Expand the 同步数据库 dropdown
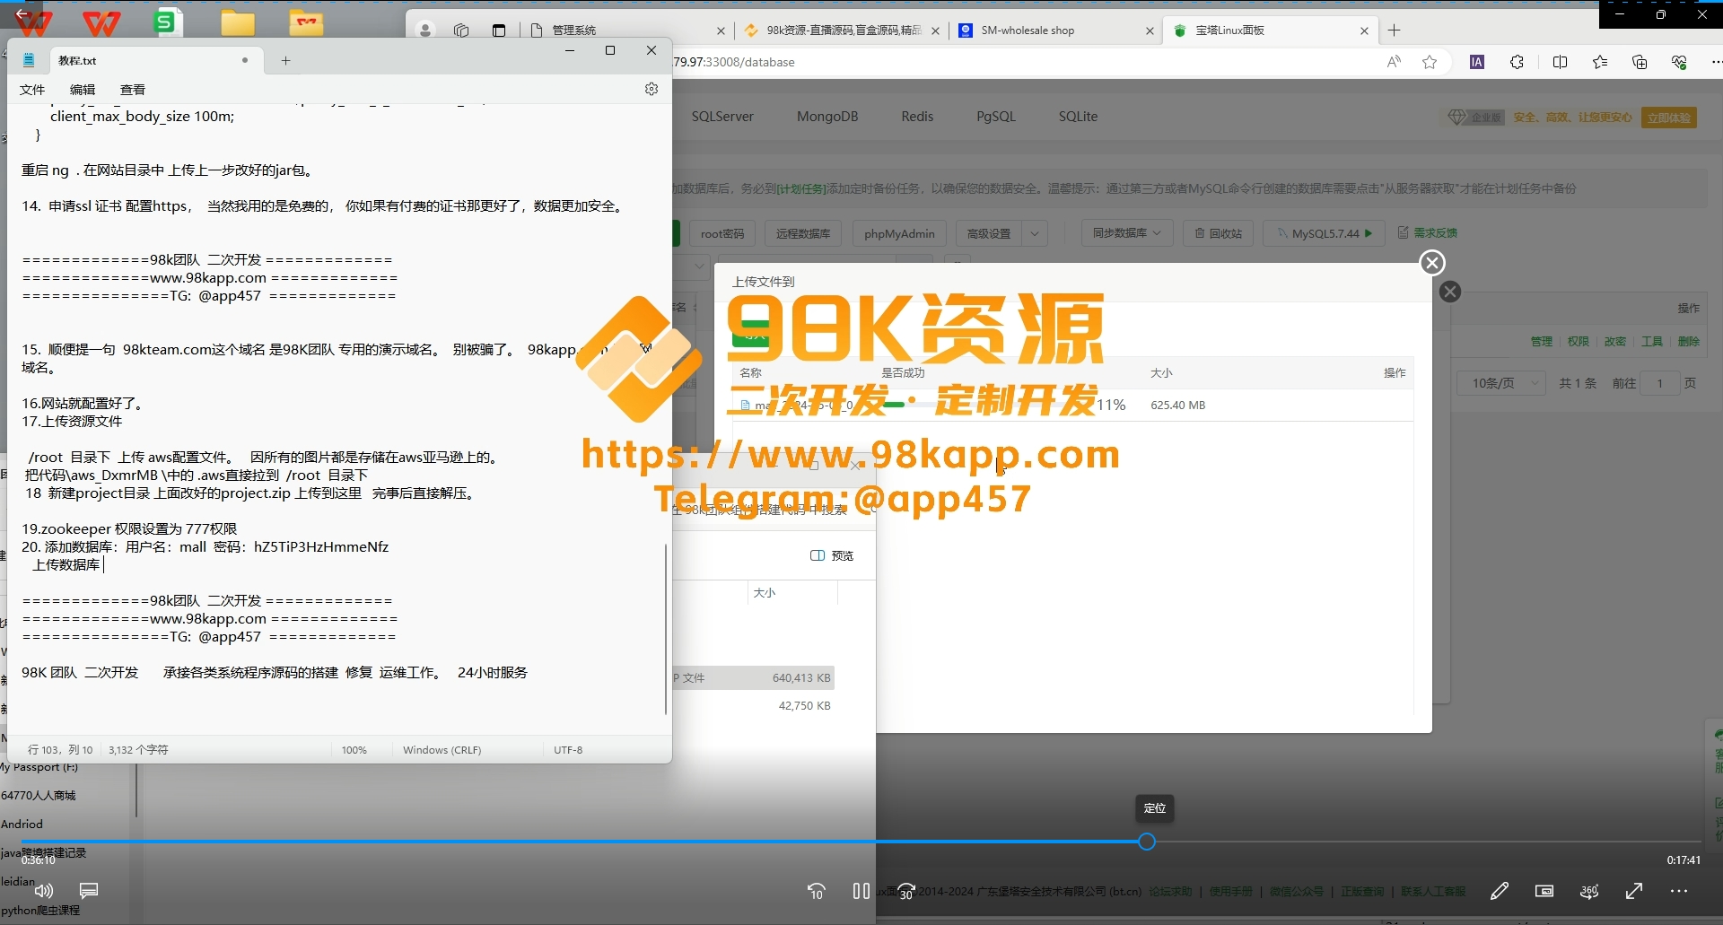This screenshot has height=925, width=1723. point(1127,233)
